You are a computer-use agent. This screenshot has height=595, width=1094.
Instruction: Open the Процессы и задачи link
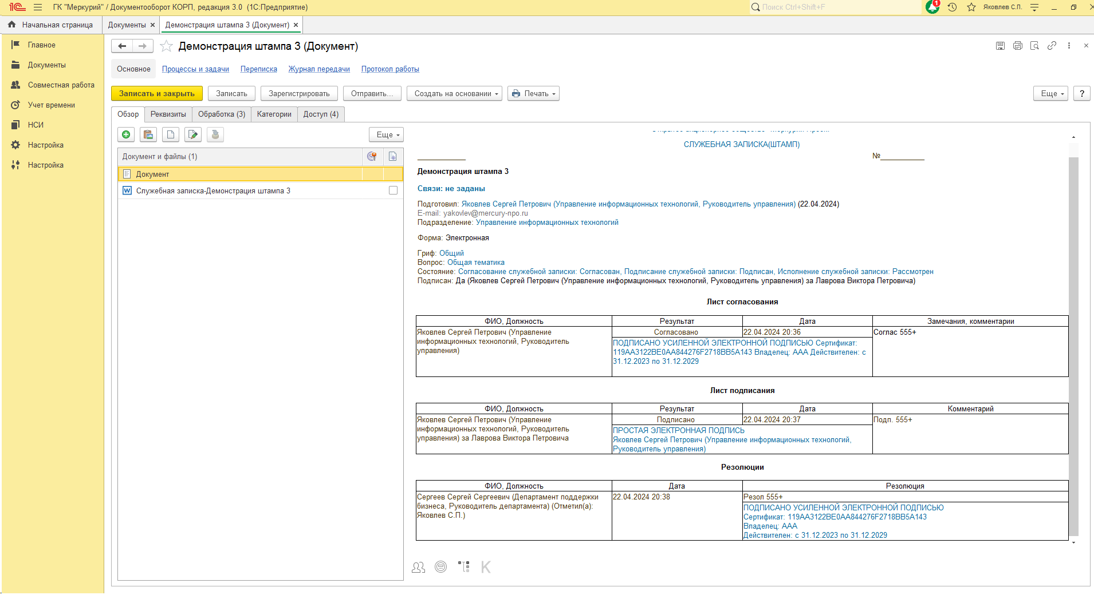pos(195,69)
